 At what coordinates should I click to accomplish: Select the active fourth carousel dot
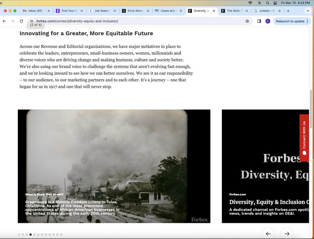(31, 235)
